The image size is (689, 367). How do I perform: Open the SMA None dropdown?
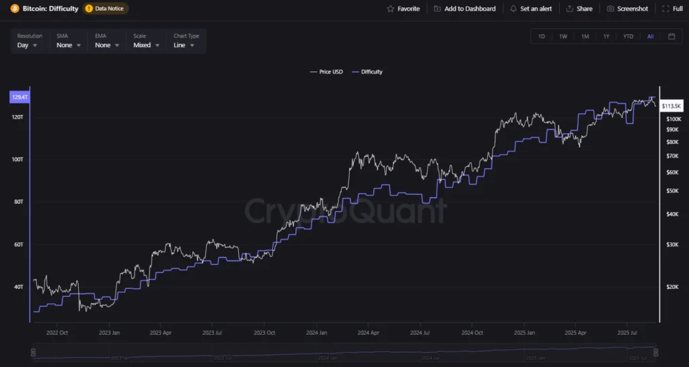pyautogui.click(x=69, y=41)
